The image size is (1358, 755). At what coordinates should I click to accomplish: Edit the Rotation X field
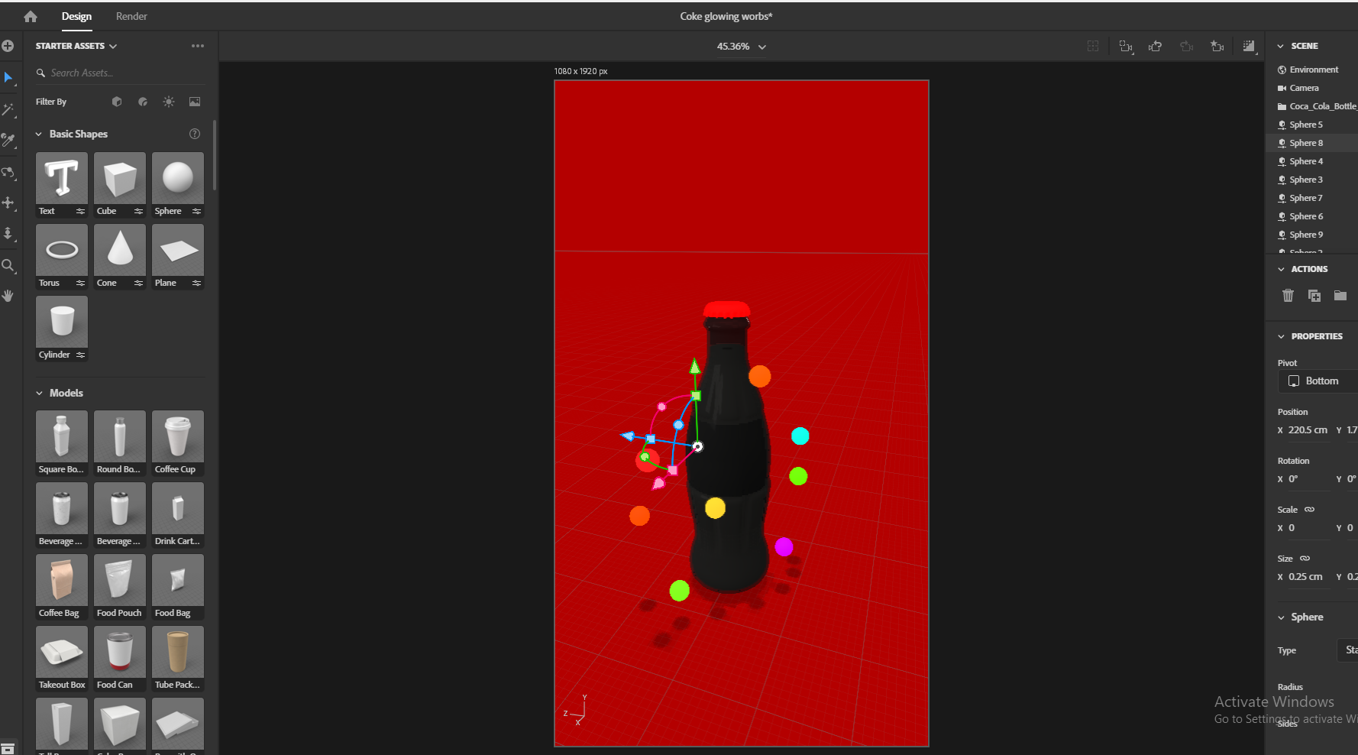[1308, 479]
